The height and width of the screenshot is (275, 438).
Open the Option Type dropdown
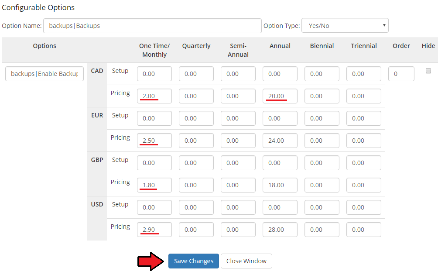[x=345, y=25]
